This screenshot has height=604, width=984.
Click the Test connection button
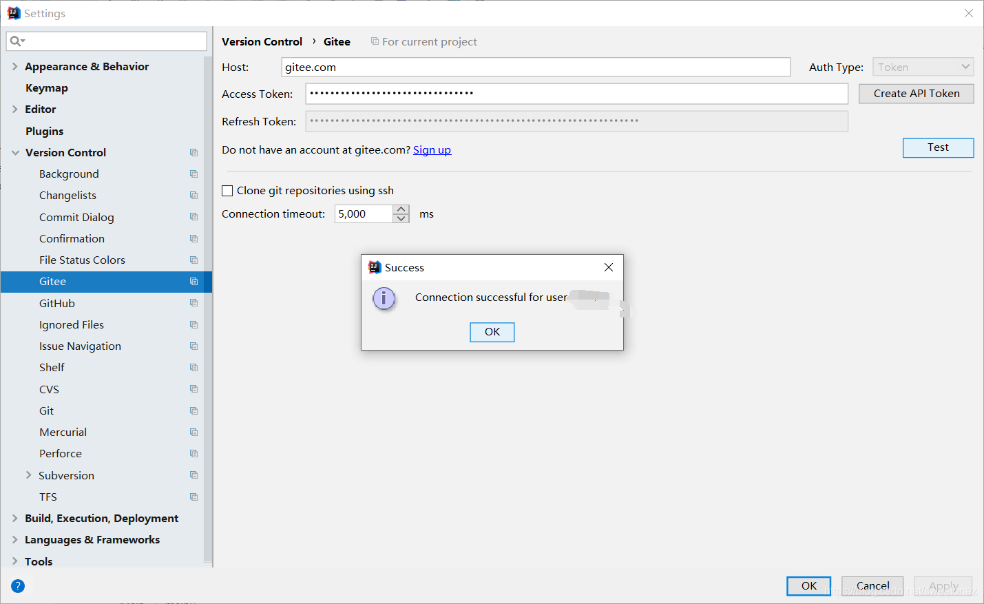[939, 147]
